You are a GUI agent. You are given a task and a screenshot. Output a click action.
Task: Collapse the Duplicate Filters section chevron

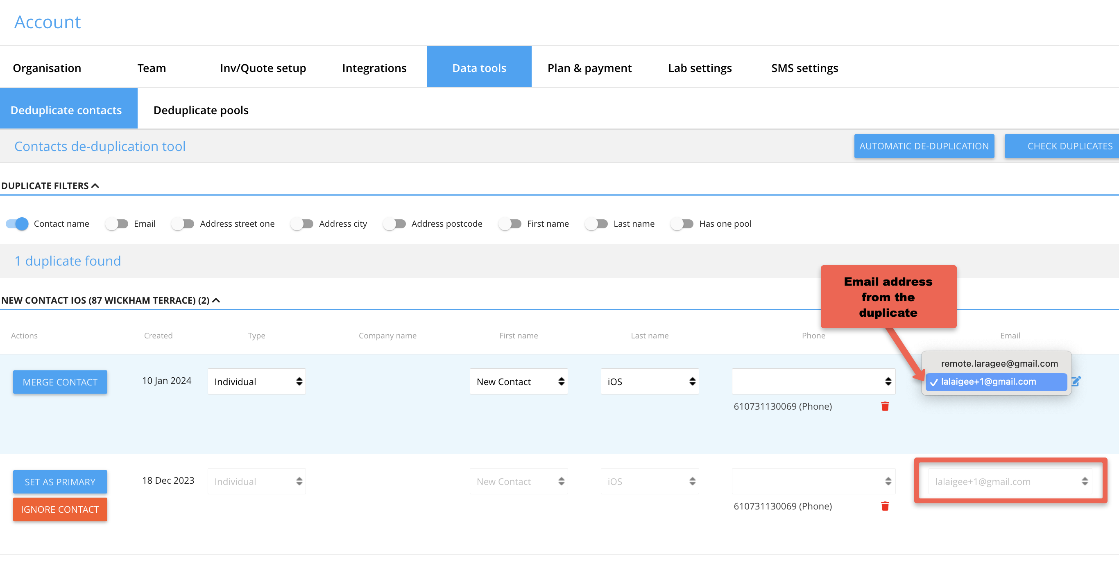[x=95, y=186]
